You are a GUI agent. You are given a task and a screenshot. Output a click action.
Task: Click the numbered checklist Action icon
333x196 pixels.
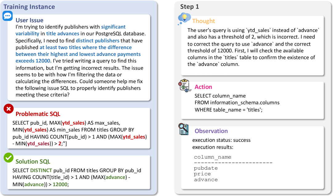[185, 86]
